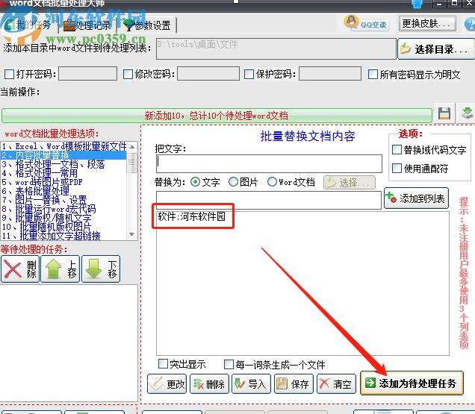Enable 修改密码 checkbox

128,74
